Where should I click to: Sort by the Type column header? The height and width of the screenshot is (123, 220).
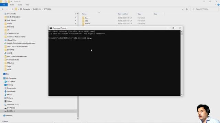click(139, 14)
